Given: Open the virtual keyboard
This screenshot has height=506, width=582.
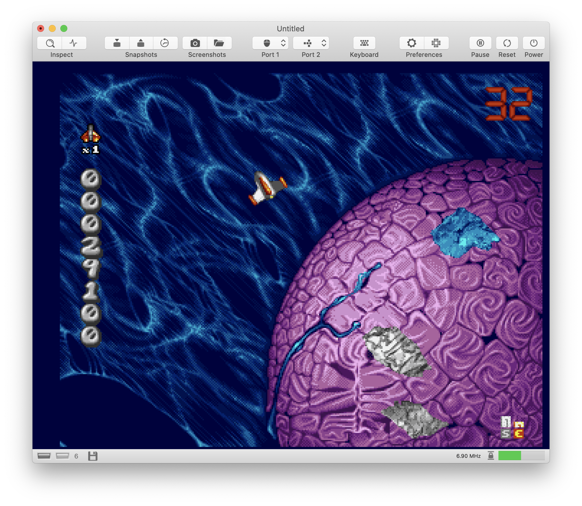Looking at the screenshot, I should 364,43.
